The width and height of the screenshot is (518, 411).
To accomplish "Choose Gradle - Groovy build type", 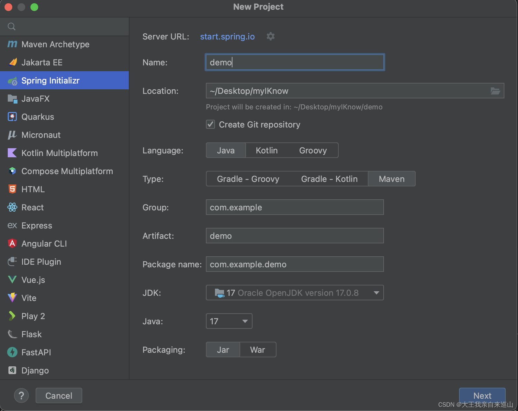I will pos(248,179).
